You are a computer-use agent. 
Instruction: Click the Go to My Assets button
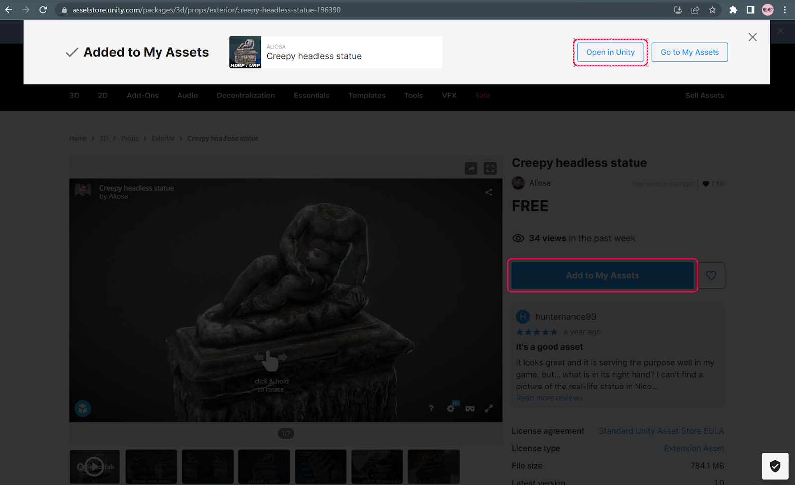690,52
